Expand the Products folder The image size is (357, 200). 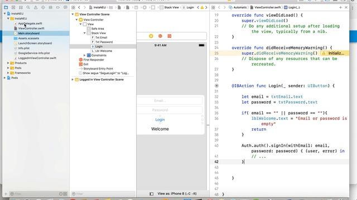8,63
